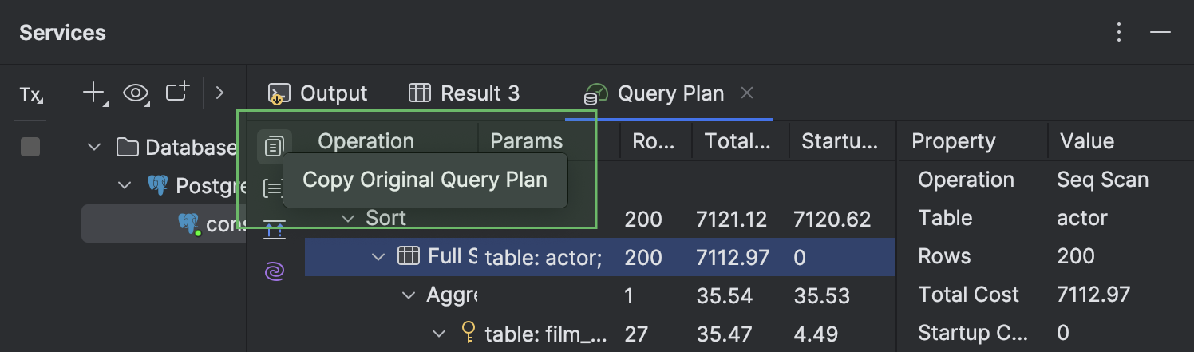
Task: Click the purple AI Assistant swirl icon
Action: pos(274,272)
